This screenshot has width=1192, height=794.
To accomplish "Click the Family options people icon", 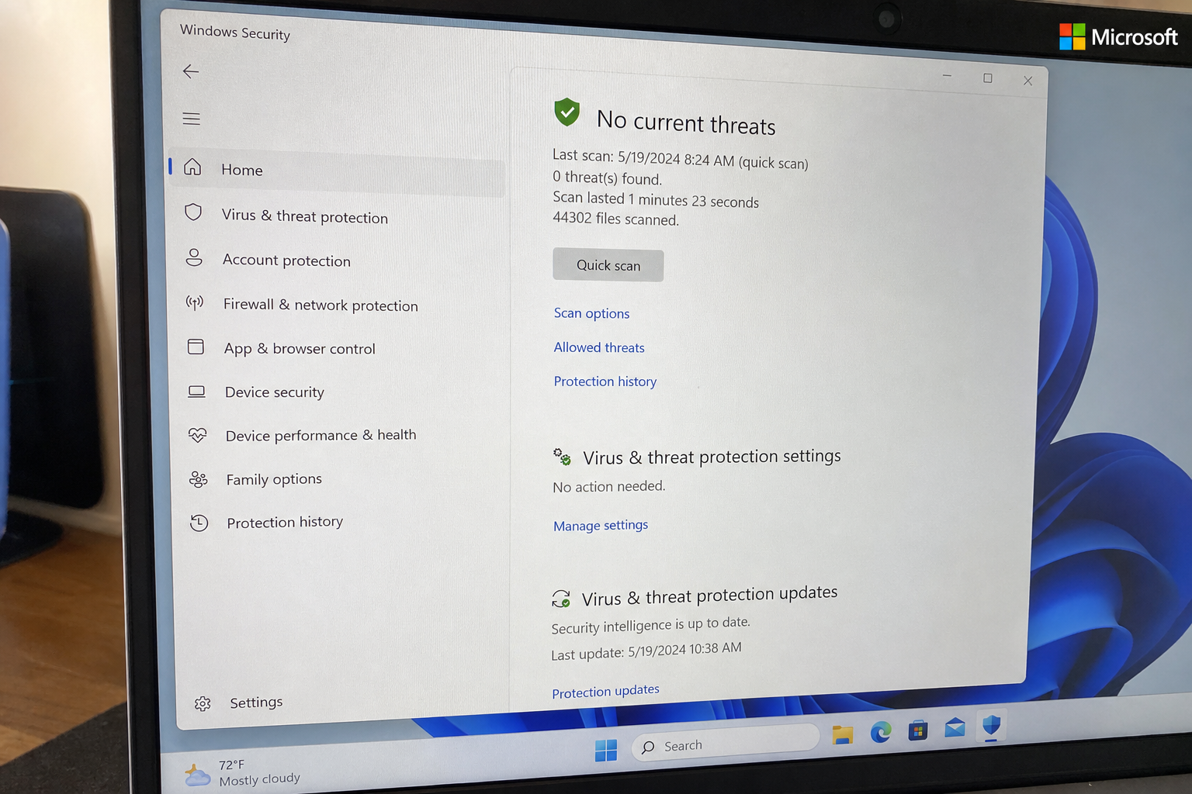I will point(198,479).
